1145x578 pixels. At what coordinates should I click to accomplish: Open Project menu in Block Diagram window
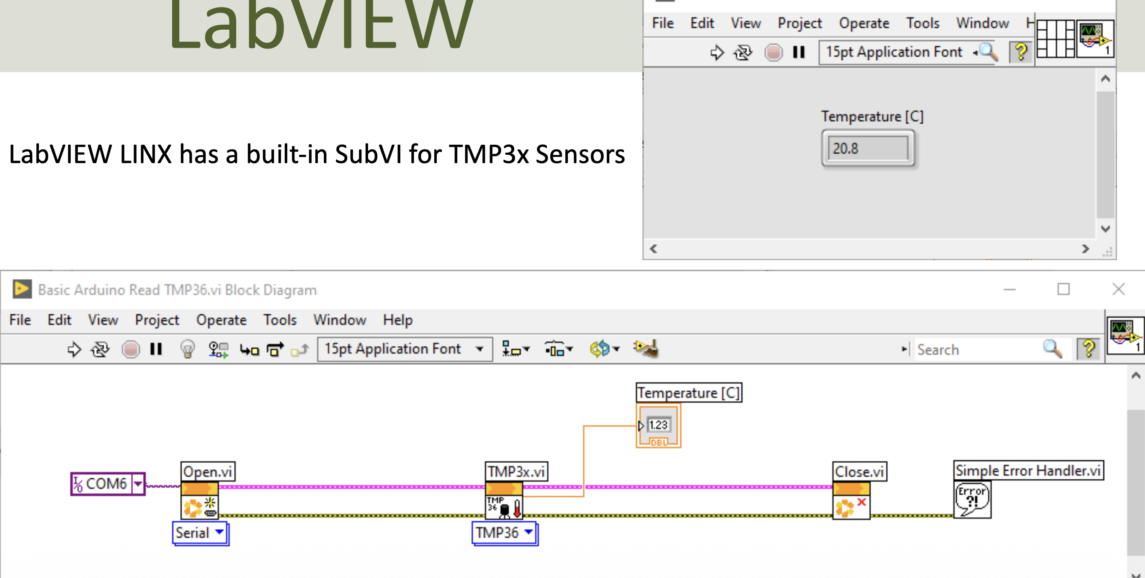157,320
